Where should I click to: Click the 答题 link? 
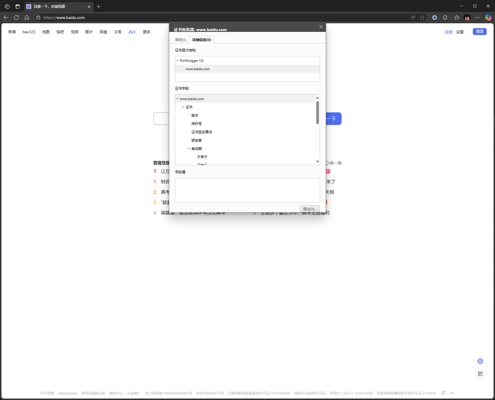click(x=448, y=32)
